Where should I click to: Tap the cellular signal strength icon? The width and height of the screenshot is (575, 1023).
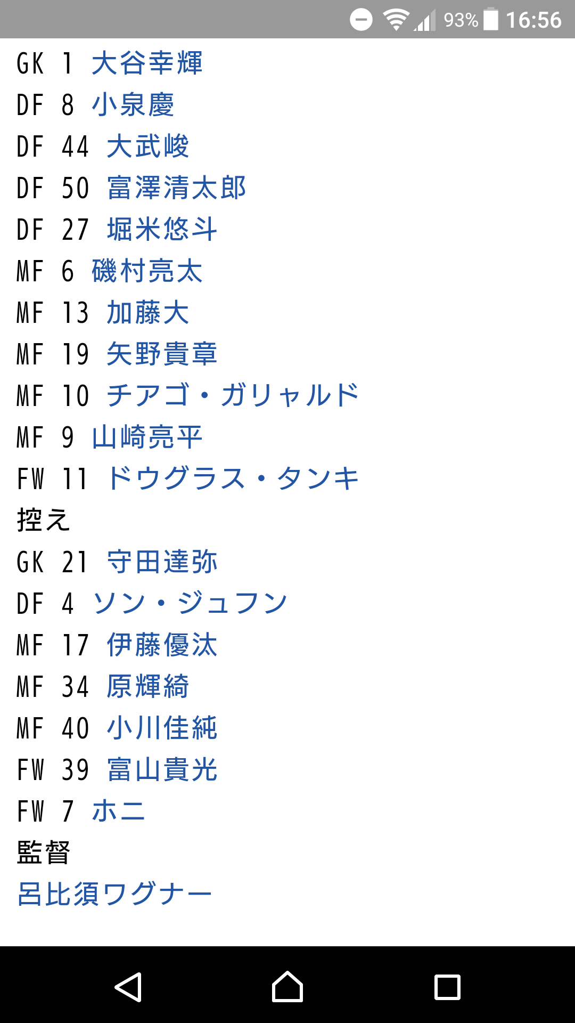pos(425,21)
